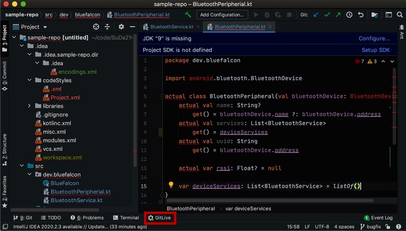
Task: Collapse the dev.bluefalcon package
Action: click(x=30, y=174)
